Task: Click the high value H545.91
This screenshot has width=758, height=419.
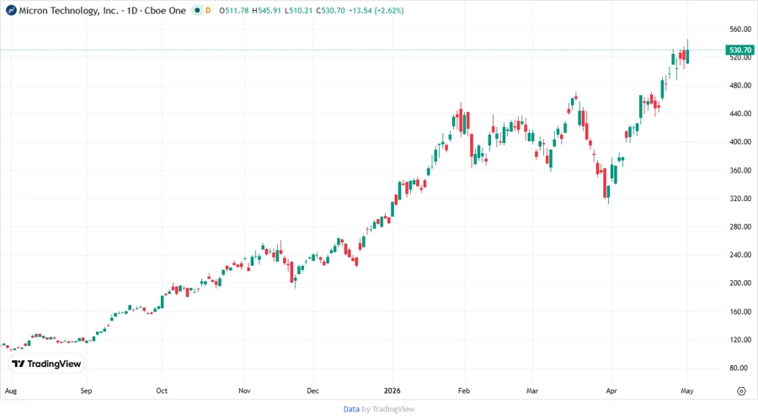Action: (x=266, y=10)
